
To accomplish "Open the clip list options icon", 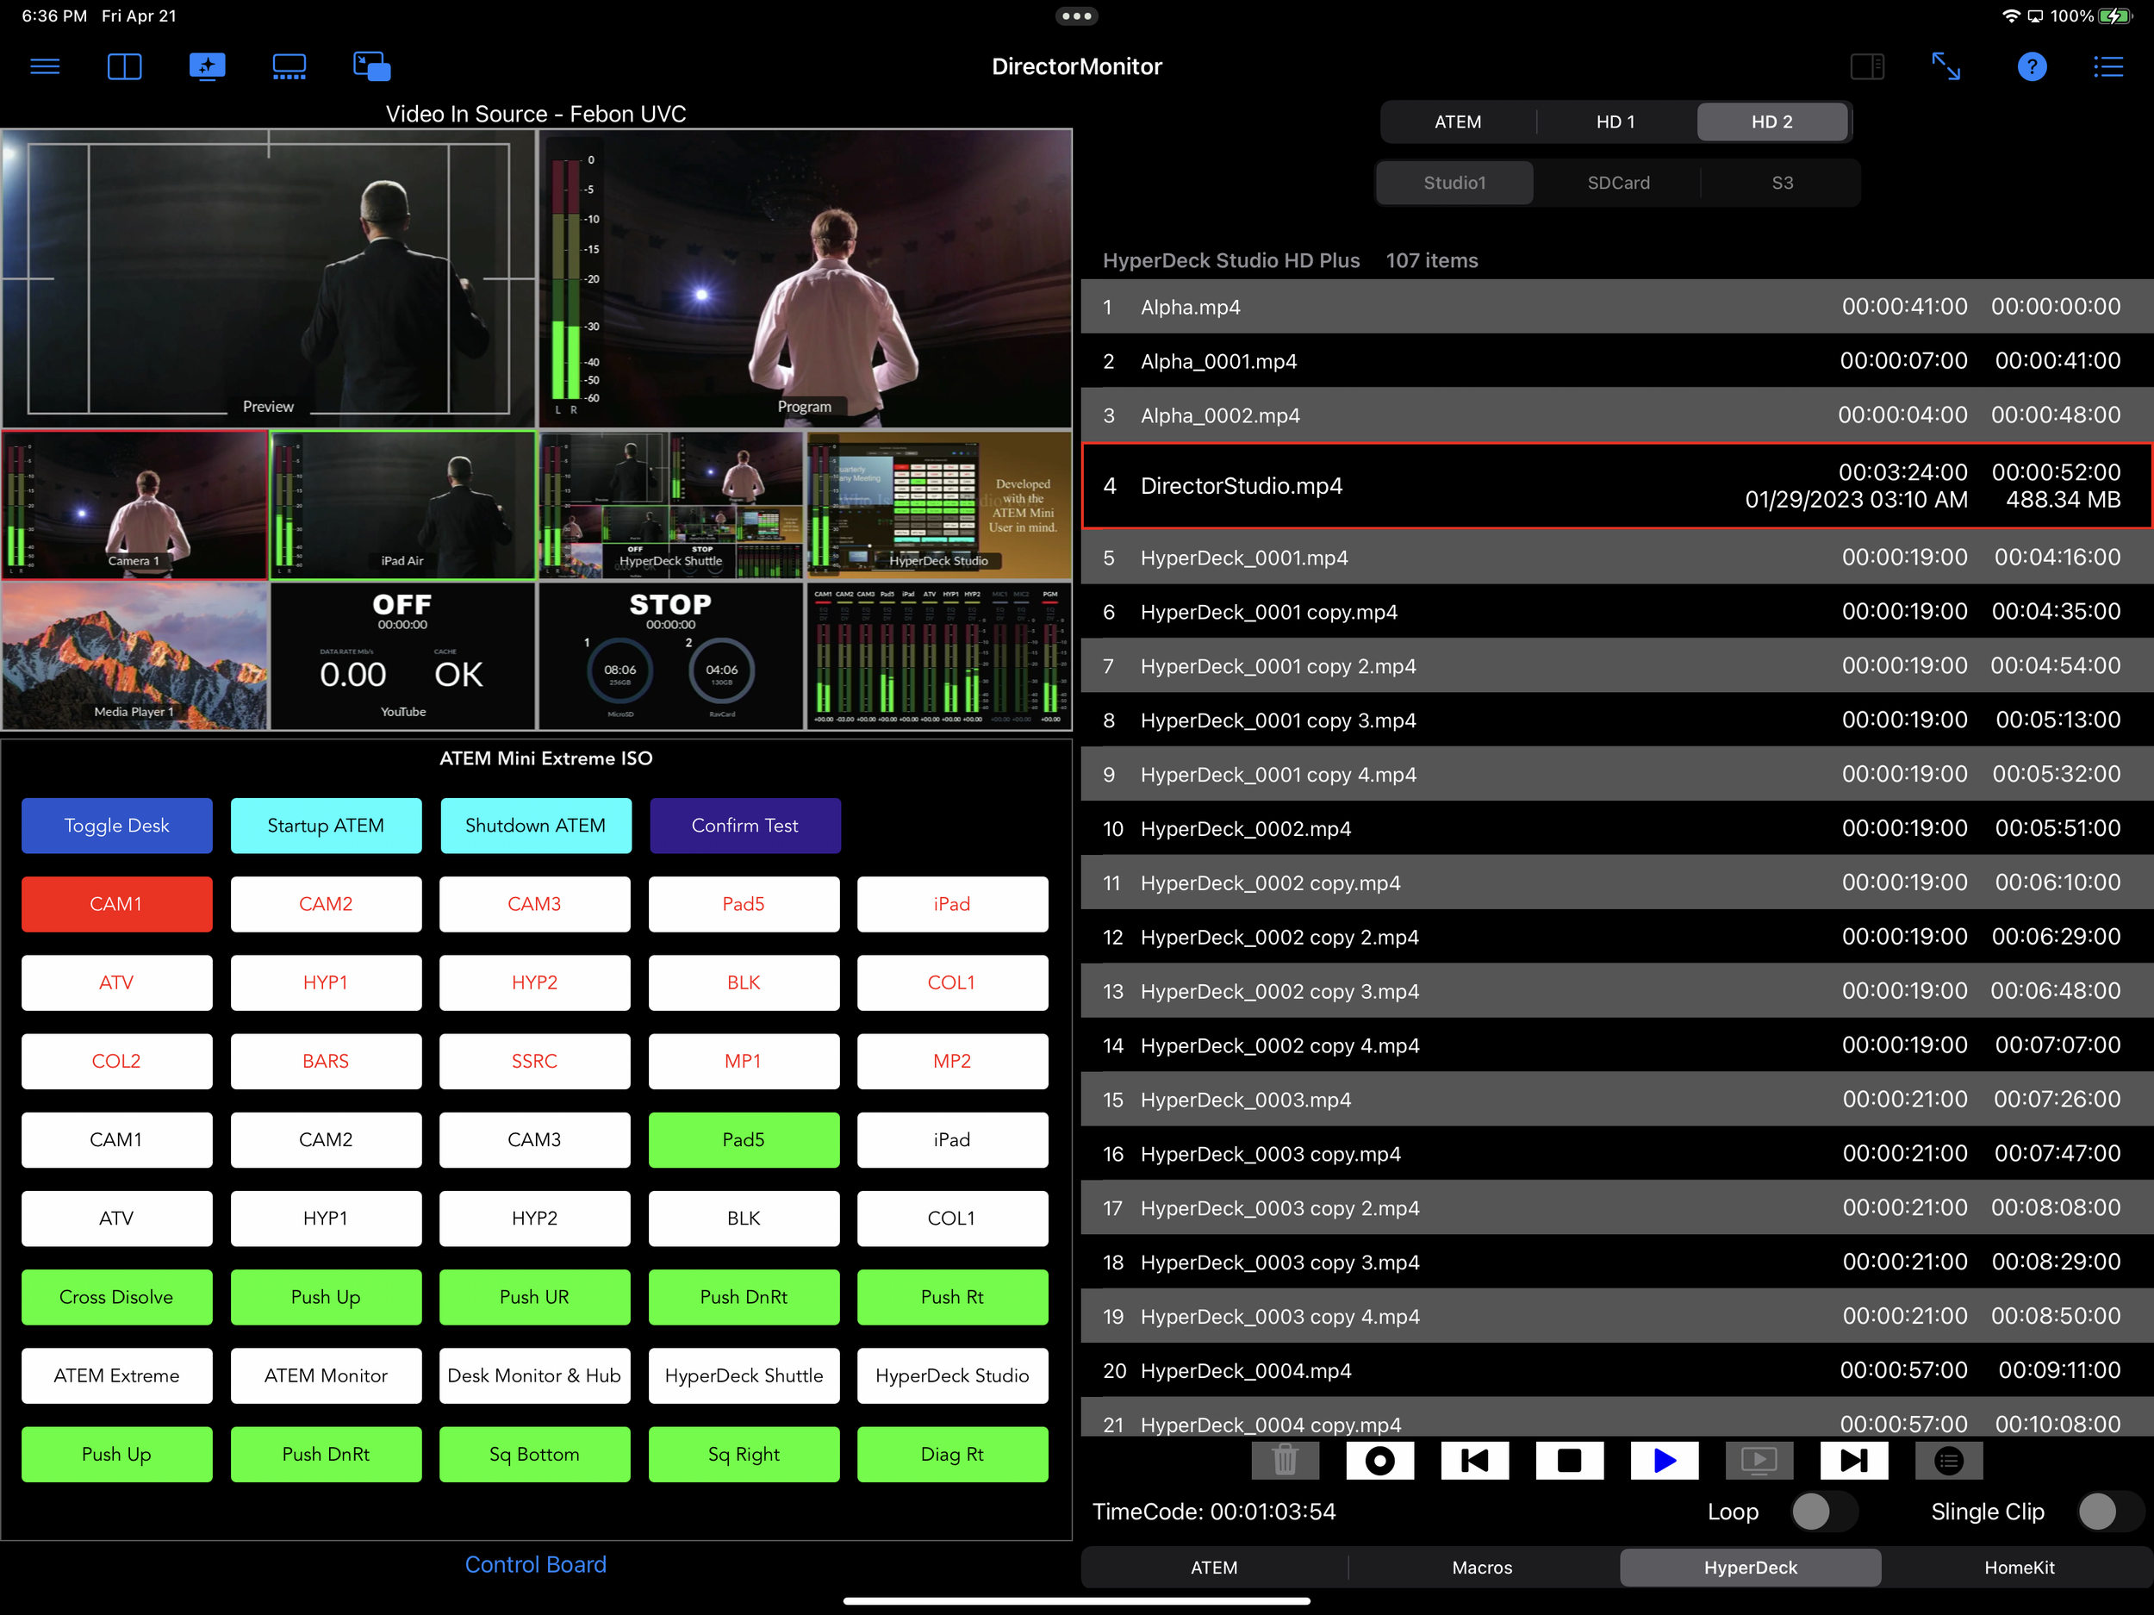I will click(x=1949, y=1460).
